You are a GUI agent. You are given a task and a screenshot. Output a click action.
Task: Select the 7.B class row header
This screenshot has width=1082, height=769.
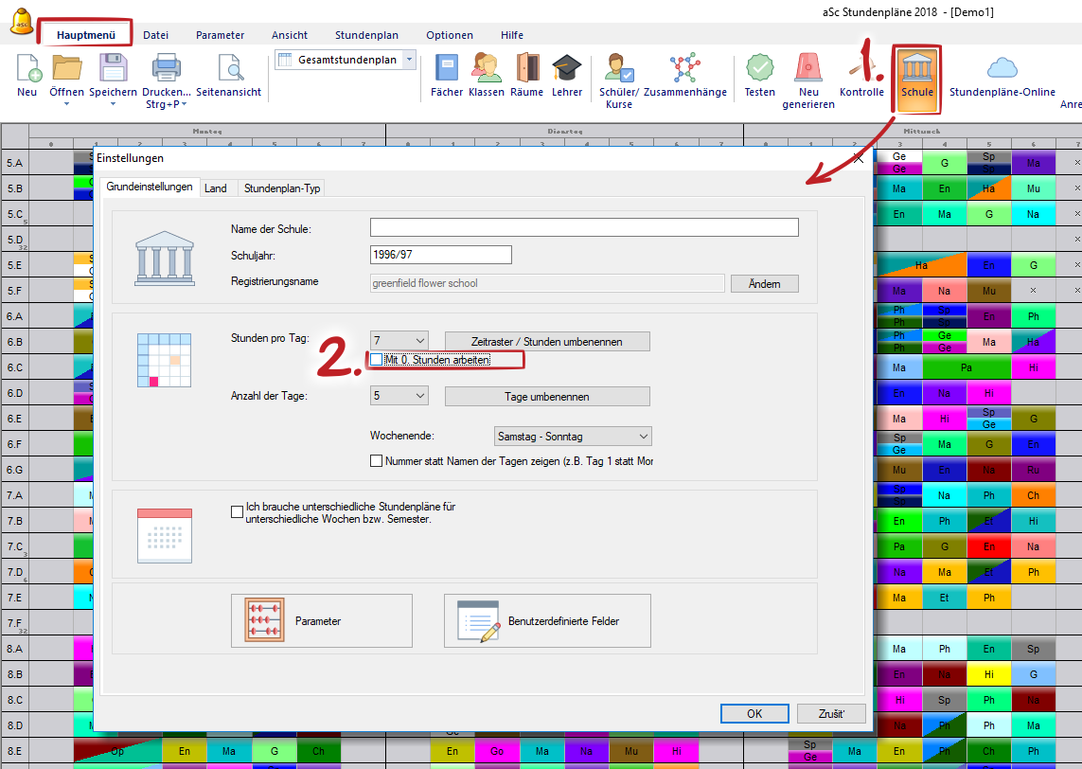point(15,521)
